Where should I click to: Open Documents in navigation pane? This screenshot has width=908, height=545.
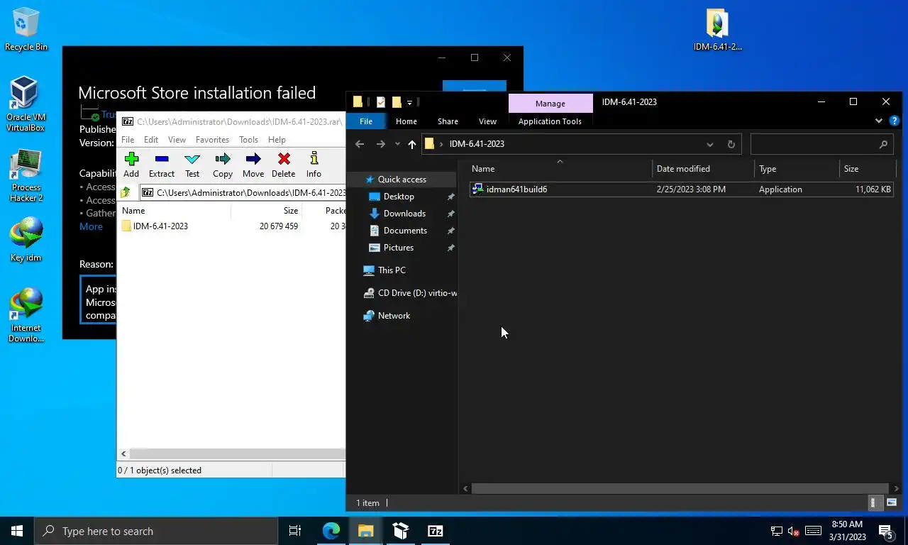(x=405, y=231)
